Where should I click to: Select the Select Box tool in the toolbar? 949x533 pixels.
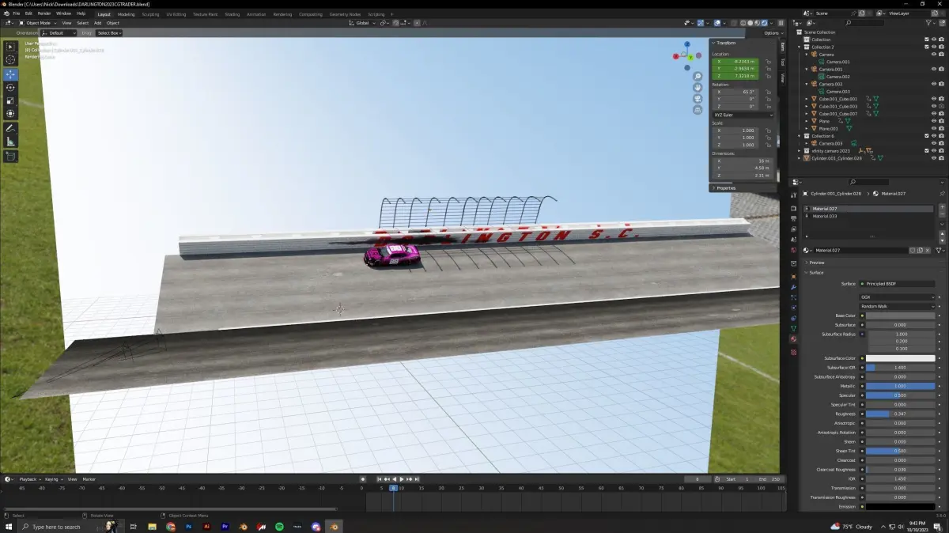click(x=10, y=47)
